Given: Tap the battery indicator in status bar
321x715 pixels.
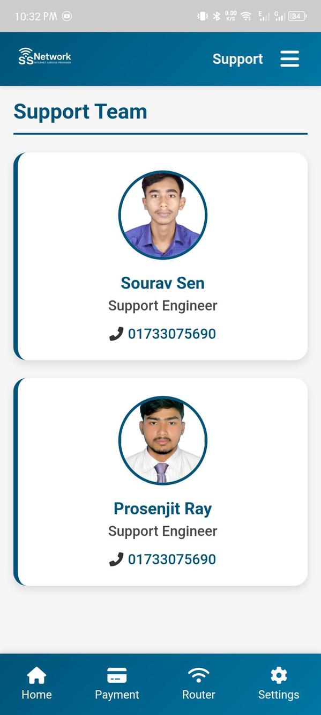Looking at the screenshot, I should pos(297,16).
